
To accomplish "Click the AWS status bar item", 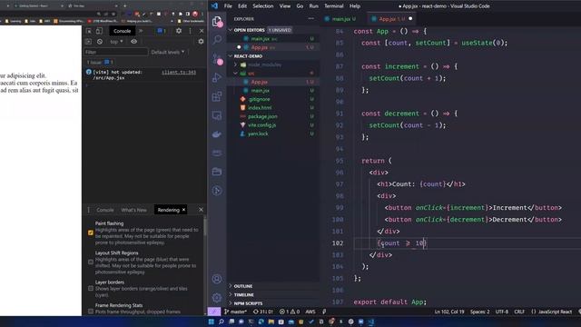I will tap(310, 312).
